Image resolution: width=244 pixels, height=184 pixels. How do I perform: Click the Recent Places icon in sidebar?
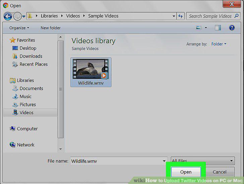point(15,64)
